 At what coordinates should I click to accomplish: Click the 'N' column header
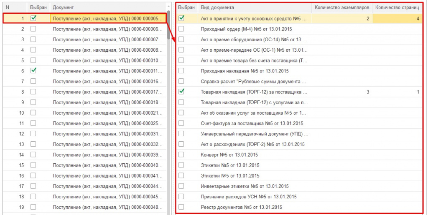pos(15,7)
